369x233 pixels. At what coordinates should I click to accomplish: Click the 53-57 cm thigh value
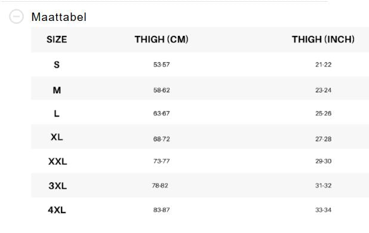pos(161,65)
